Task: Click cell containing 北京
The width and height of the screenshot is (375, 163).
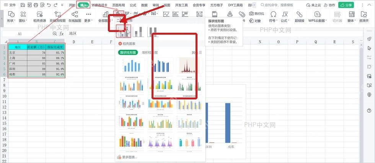Action: pos(18,52)
